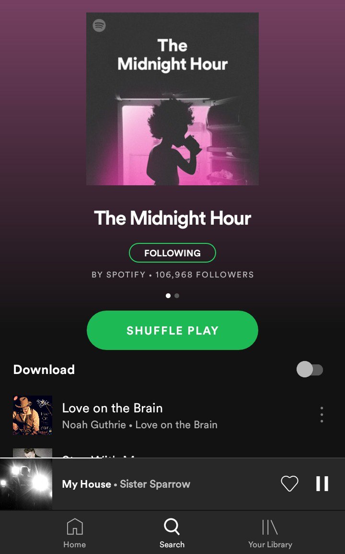Tap the Spotify logo on playlist cover
345x554 pixels.
click(99, 25)
